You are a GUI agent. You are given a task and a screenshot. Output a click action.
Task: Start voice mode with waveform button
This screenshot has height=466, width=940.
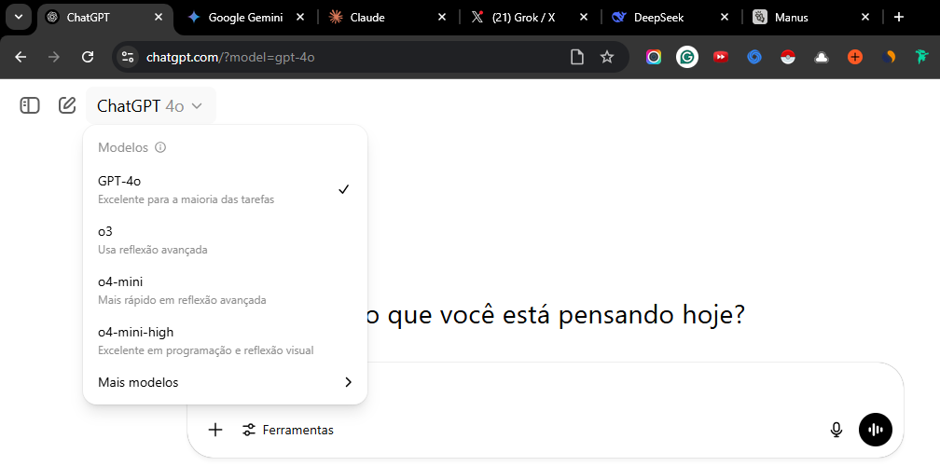876,430
